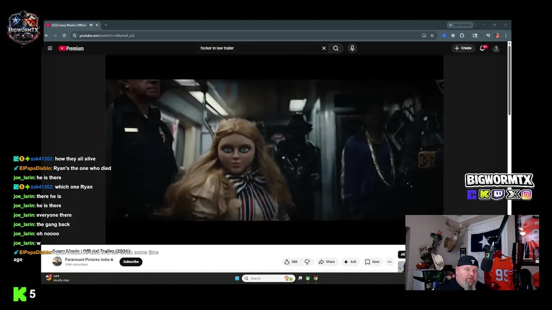The height and width of the screenshot is (310, 552).
Task: Click the Ask button under video
Action: coord(350,262)
